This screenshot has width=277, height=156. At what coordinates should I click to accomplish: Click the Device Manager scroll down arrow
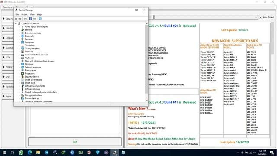(147, 101)
